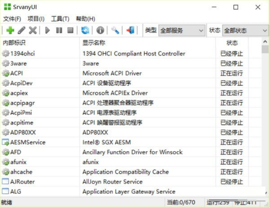The height and width of the screenshot is (208, 270).
Task: Click the 已经停止 status of 3ware
Action: (232, 64)
